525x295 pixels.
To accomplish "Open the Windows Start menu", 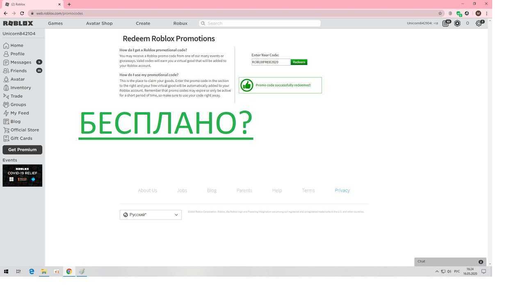I will tap(6, 271).
